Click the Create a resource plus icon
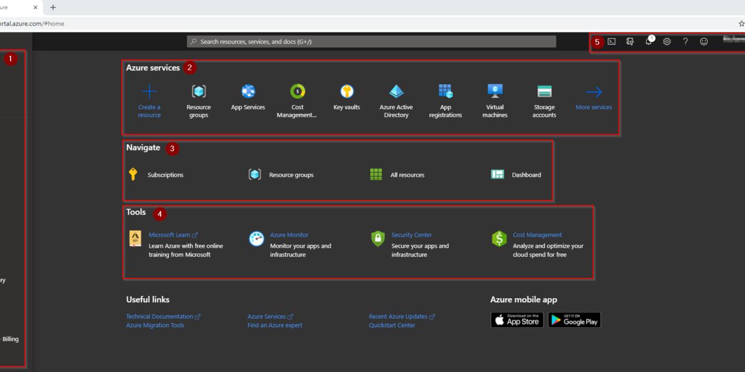 coord(150,92)
